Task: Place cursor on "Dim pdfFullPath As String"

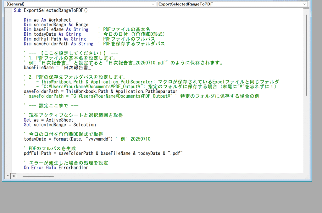Action: coord(55,39)
